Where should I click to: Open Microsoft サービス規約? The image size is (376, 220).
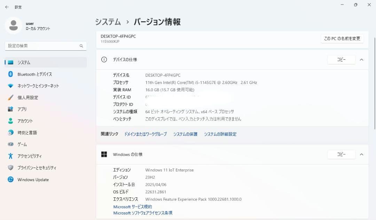point(132,206)
